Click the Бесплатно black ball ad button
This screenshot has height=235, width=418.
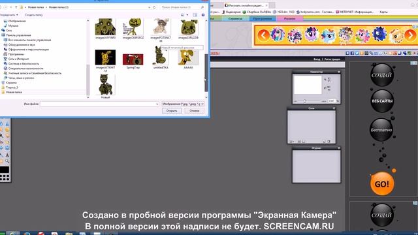381,130
